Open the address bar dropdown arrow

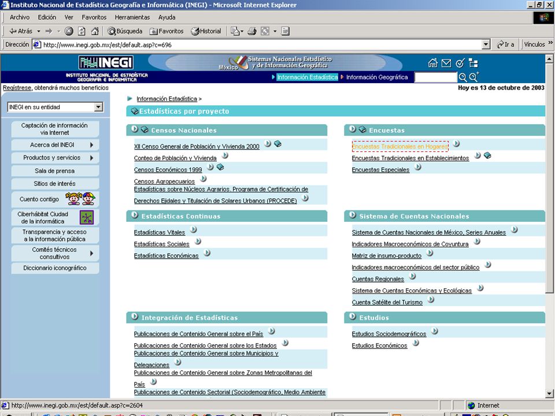tap(486, 44)
